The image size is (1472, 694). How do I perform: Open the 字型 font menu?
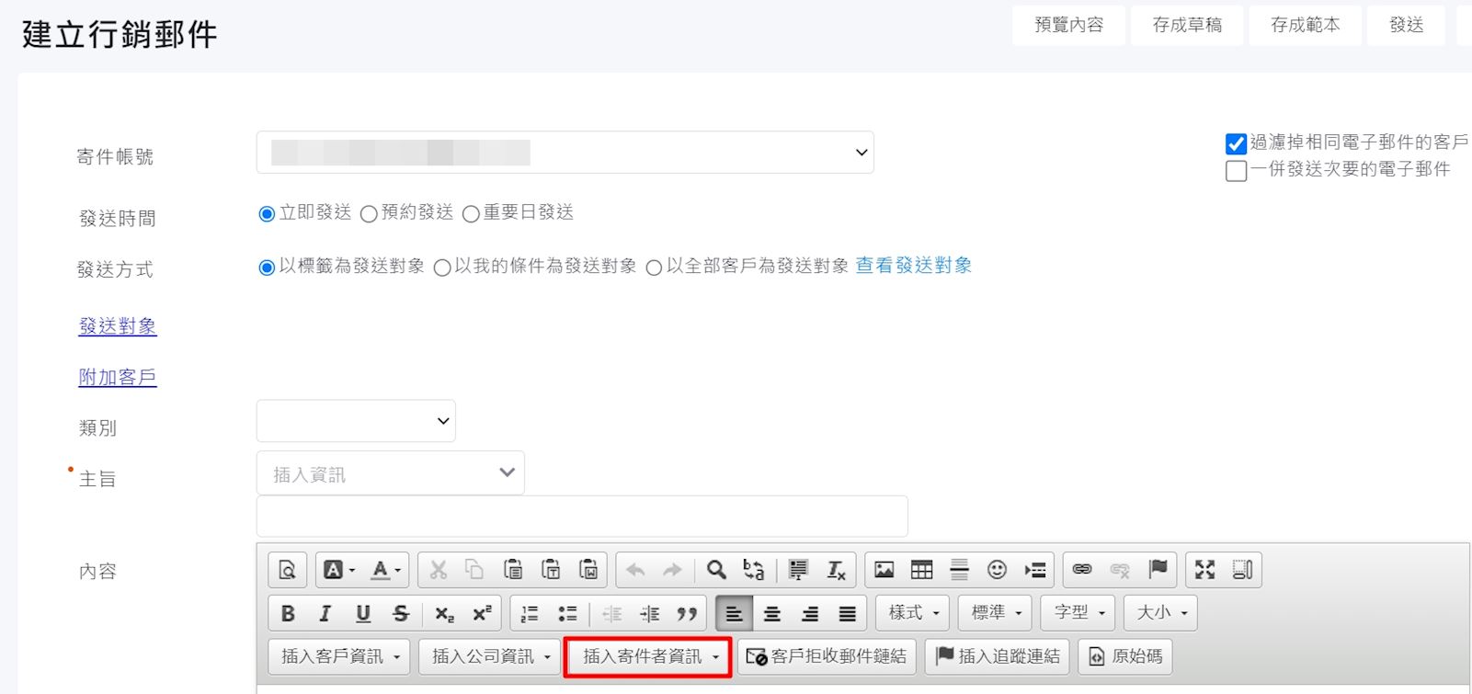point(1078,613)
